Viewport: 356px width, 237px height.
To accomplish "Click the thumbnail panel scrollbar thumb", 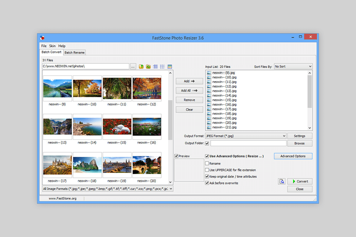I will [170, 120].
